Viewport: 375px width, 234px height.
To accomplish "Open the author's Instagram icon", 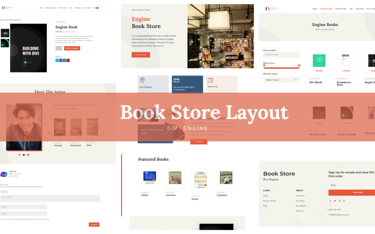I will click(28, 155).
